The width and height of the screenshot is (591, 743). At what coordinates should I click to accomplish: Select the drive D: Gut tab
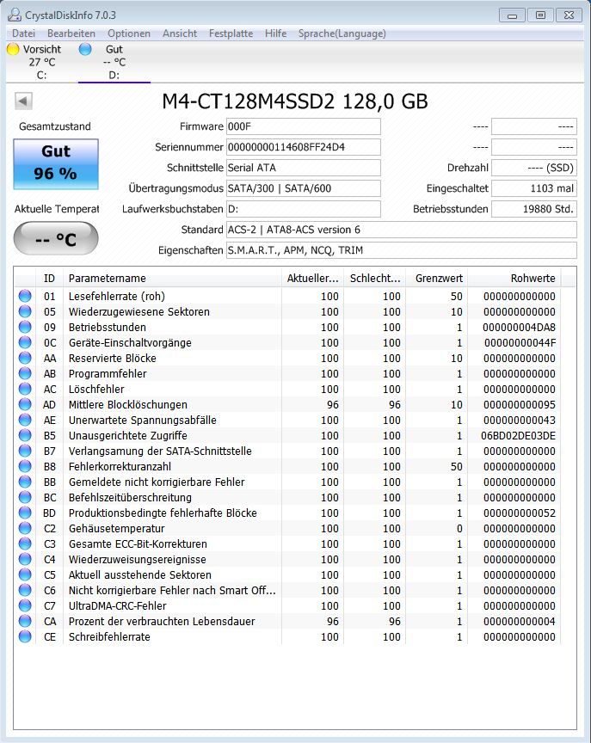(x=114, y=62)
